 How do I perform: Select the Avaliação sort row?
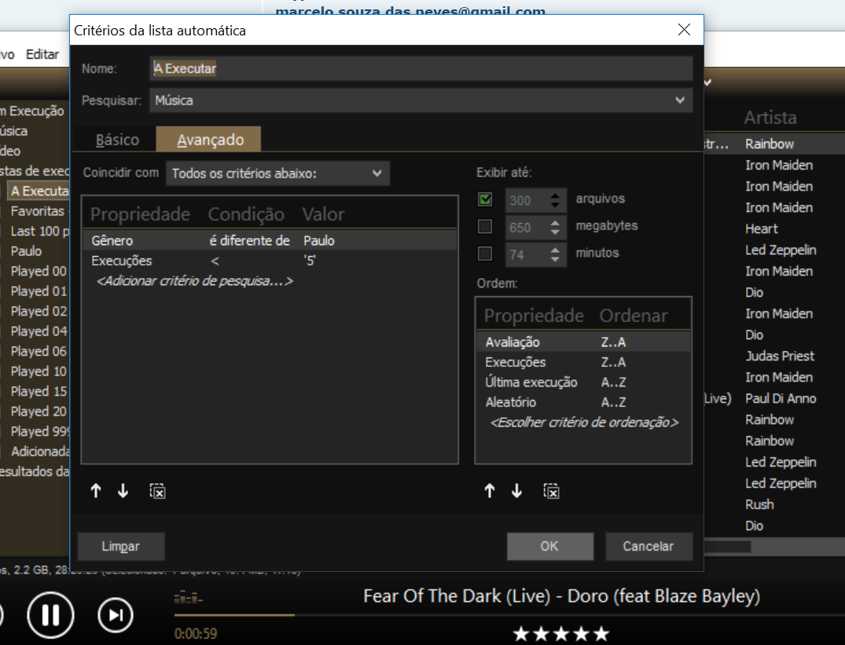pyautogui.click(x=583, y=342)
